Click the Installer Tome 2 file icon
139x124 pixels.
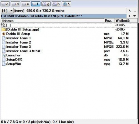[x=4, y=42]
